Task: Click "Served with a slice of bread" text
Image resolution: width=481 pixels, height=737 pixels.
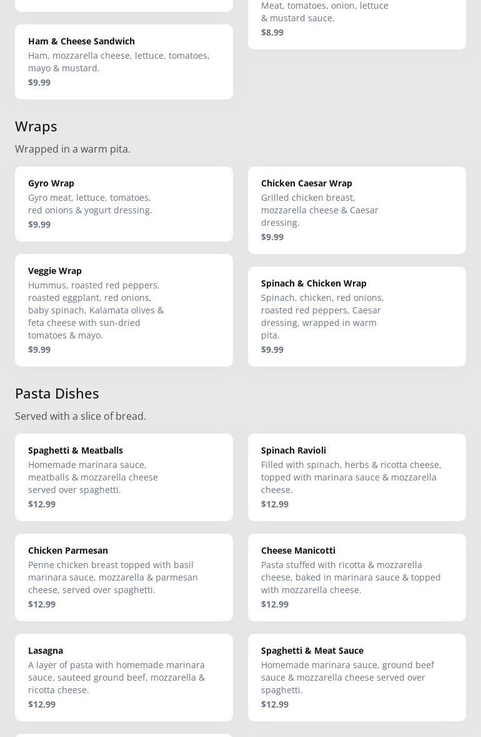Action: pyautogui.click(x=81, y=416)
